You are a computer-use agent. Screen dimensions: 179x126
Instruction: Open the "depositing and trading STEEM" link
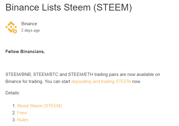pos(101,81)
